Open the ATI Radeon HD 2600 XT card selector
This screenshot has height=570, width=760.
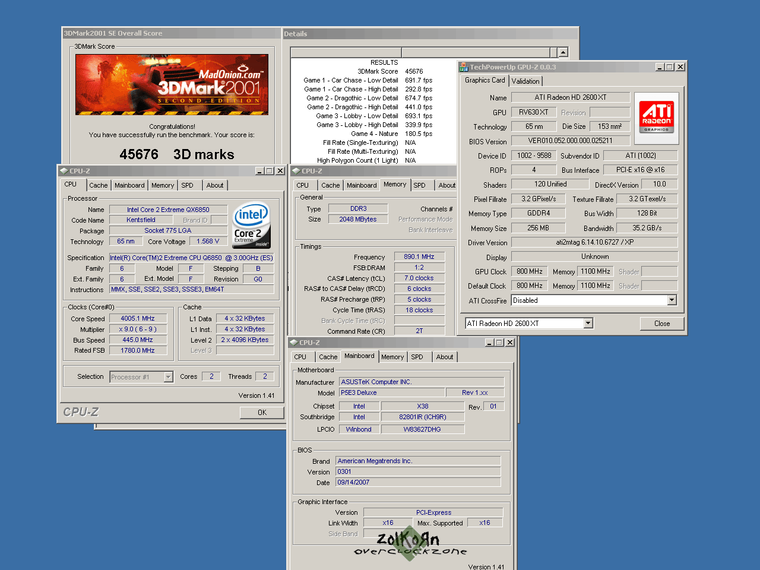click(588, 323)
